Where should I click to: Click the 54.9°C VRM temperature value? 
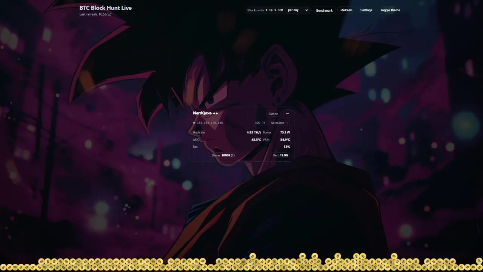tap(285, 140)
